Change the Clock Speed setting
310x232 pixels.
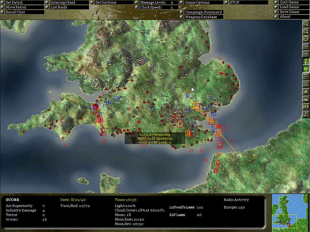pyautogui.click(x=159, y=7)
